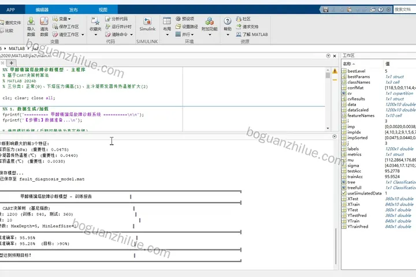The width and height of the screenshot is (416, 277).
Task: Switch to the APP tab
Action: [10, 10]
